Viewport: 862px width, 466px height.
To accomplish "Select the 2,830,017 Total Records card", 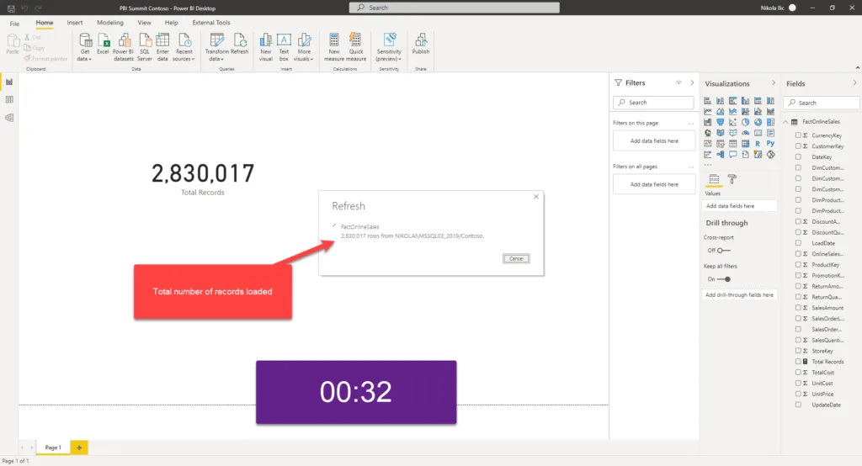I will [203, 178].
